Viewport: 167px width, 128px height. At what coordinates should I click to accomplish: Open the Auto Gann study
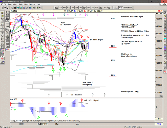point(7,12)
